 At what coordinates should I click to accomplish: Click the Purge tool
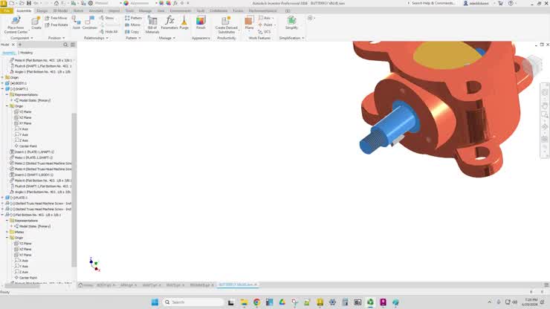click(x=184, y=23)
